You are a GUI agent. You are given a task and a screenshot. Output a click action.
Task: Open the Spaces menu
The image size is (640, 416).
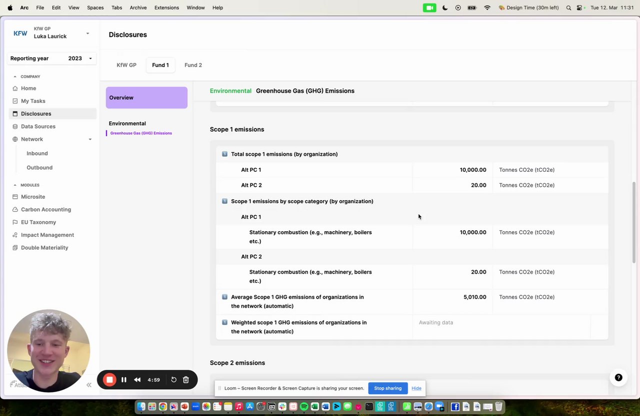click(95, 8)
